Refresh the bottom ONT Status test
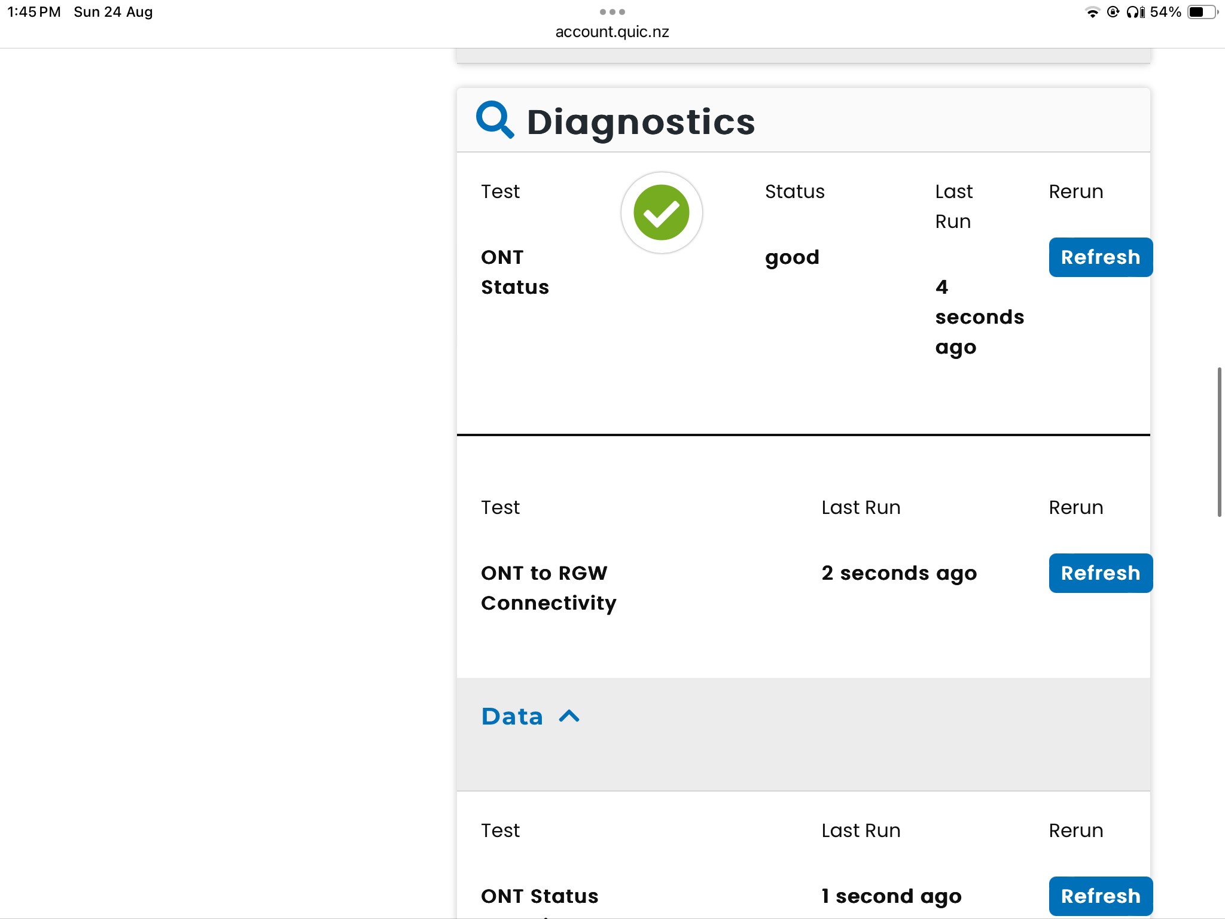Screen dimensions: 1225x919 (x=1100, y=896)
